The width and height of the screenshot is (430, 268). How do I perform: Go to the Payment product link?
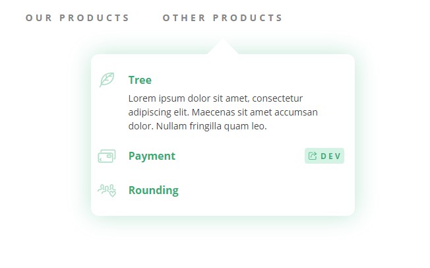tap(152, 156)
